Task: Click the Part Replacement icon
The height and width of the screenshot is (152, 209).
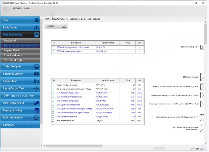Action: point(36,103)
